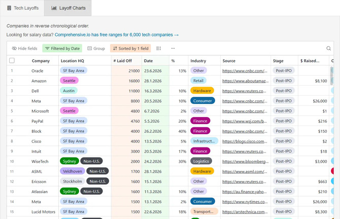Open the Amazon aboutamazon source link
This screenshot has width=340, height=219.
pos(246,81)
